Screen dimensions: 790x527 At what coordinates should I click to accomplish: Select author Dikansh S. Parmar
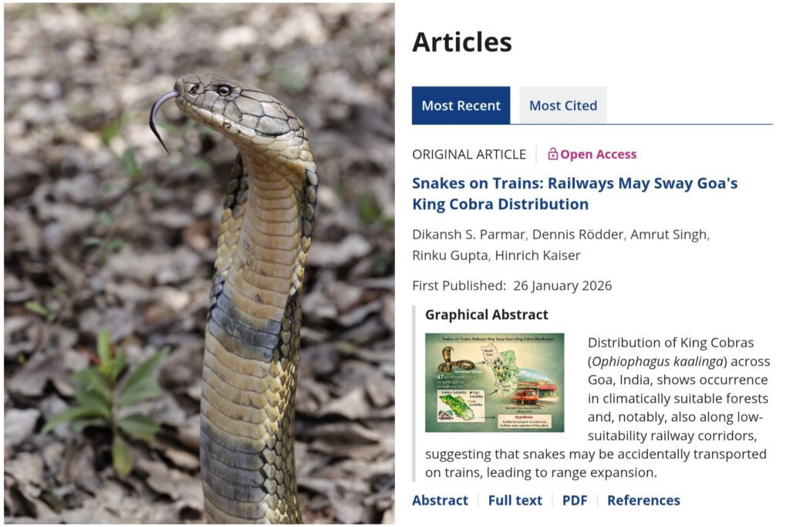pos(468,235)
